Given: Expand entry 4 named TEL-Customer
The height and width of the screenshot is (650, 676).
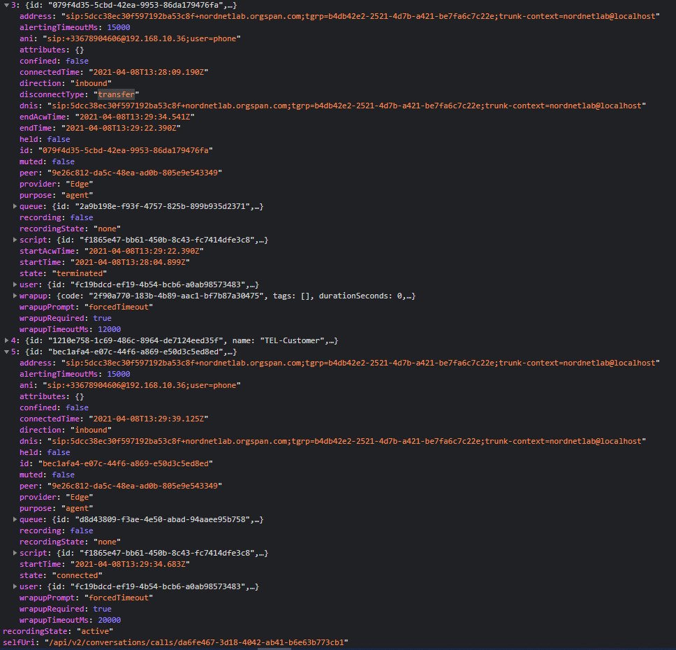Looking at the screenshot, I should [x=6, y=340].
